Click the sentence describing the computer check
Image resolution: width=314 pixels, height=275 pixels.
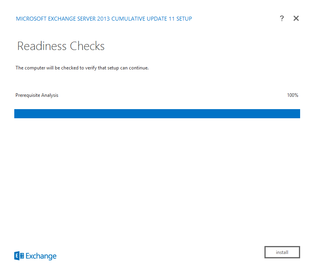82,68
